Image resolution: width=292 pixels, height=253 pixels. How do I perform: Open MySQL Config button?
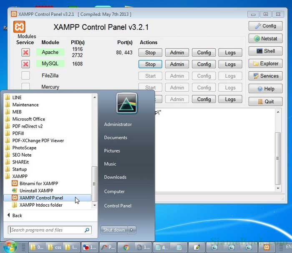tap(204, 64)
